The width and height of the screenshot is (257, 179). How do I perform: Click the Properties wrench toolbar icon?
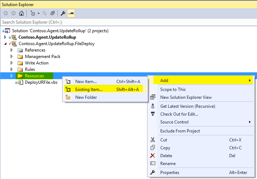63,13
